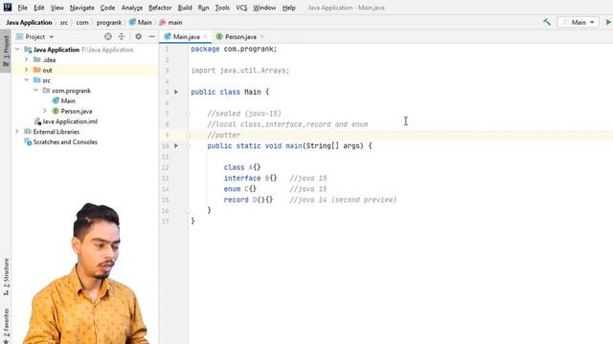Click the fold end marker at line 16
Image resolution: width=613 pixels, height=344 pixels.
188,210
